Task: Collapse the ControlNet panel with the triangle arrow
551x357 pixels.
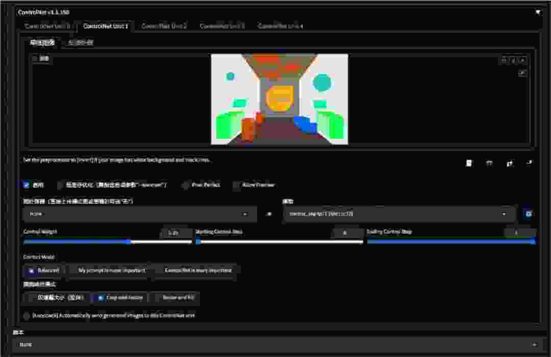Action: pos(538,12)
